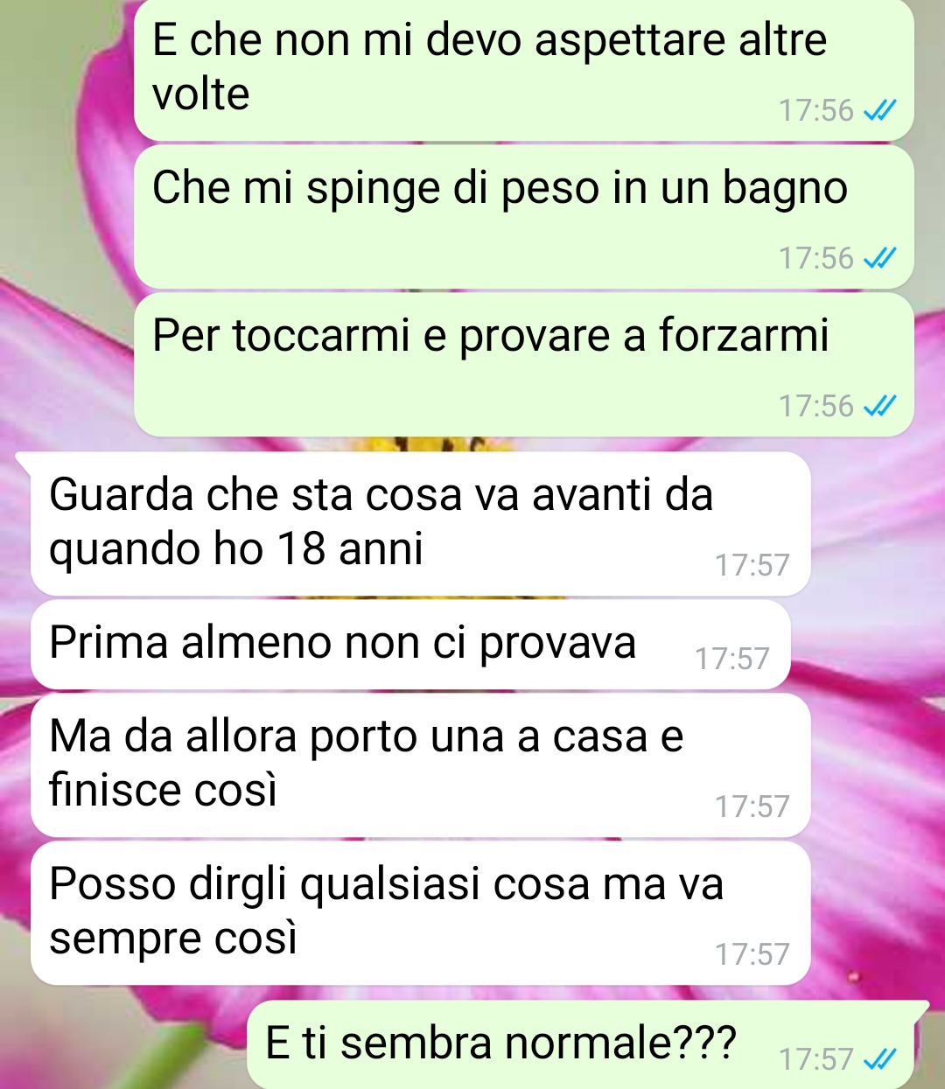
Task: Select message 'E ti sembra normale???'
Action: tap(588, 1045)
